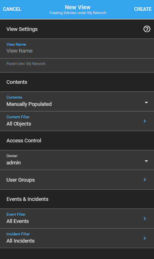Click "Creating Subview under My Network" subtitle
154x259 pixels.
click(78, 13)
